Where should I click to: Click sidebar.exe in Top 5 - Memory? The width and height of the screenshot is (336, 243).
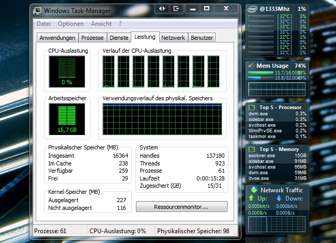[x=261, y=161]
